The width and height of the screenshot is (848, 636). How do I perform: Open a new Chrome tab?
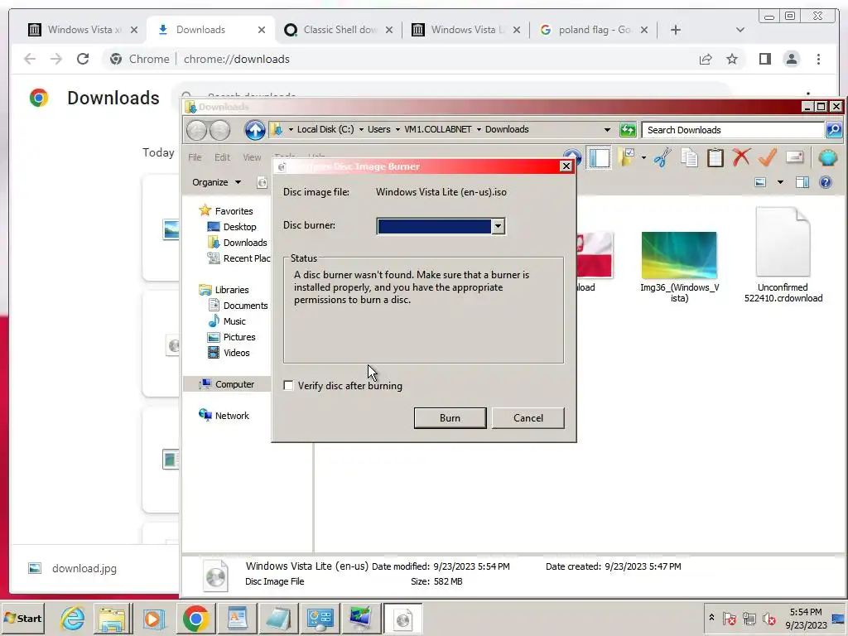676,30
